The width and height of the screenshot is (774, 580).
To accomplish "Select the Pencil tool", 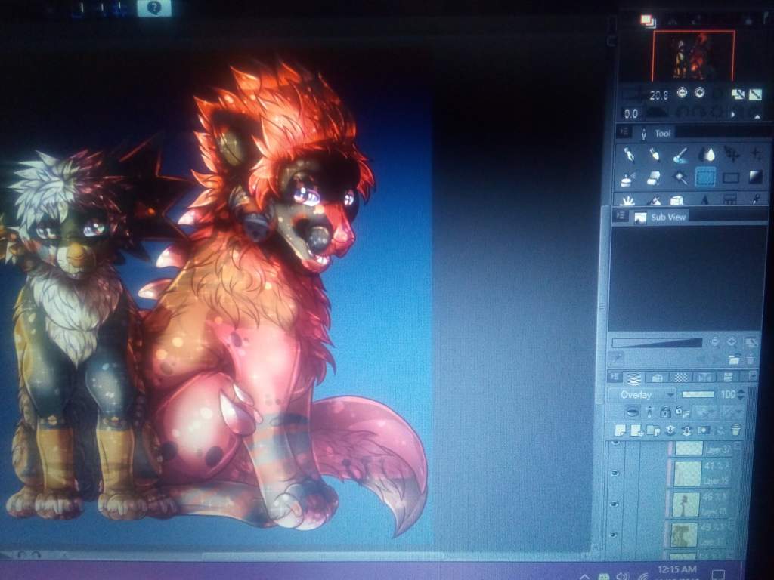I will point(655,155).
